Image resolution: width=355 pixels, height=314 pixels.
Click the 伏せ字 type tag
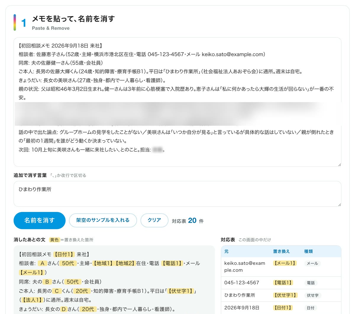pos(313,295)
